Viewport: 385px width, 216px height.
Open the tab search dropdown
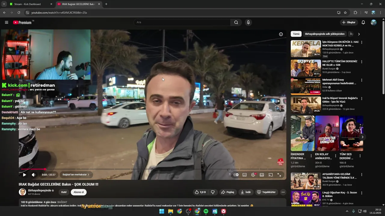4,4
